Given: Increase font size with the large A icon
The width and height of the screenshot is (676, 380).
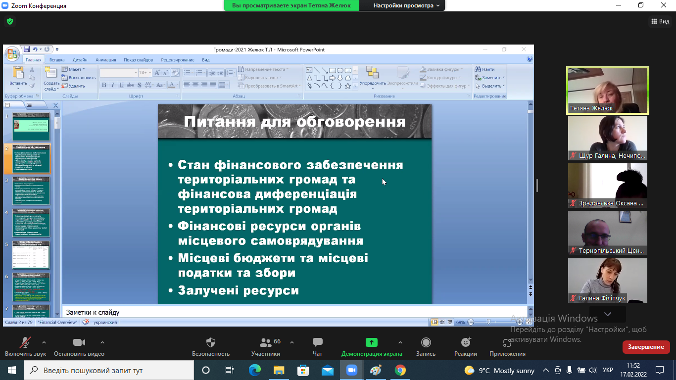Looking at the screenshot, I should click(157, 72).
